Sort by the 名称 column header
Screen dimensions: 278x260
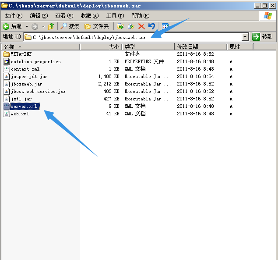point(41,47)
